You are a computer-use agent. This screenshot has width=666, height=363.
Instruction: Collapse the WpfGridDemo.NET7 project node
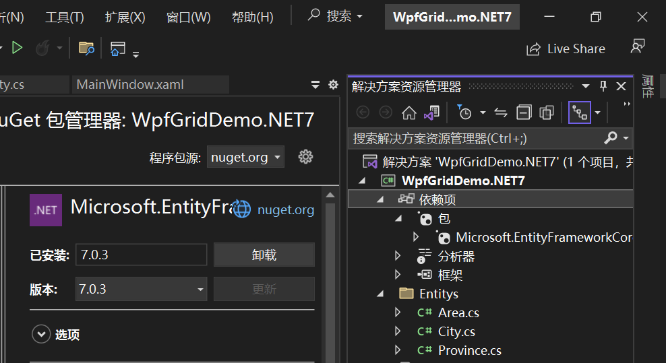(x=362, y=181)
